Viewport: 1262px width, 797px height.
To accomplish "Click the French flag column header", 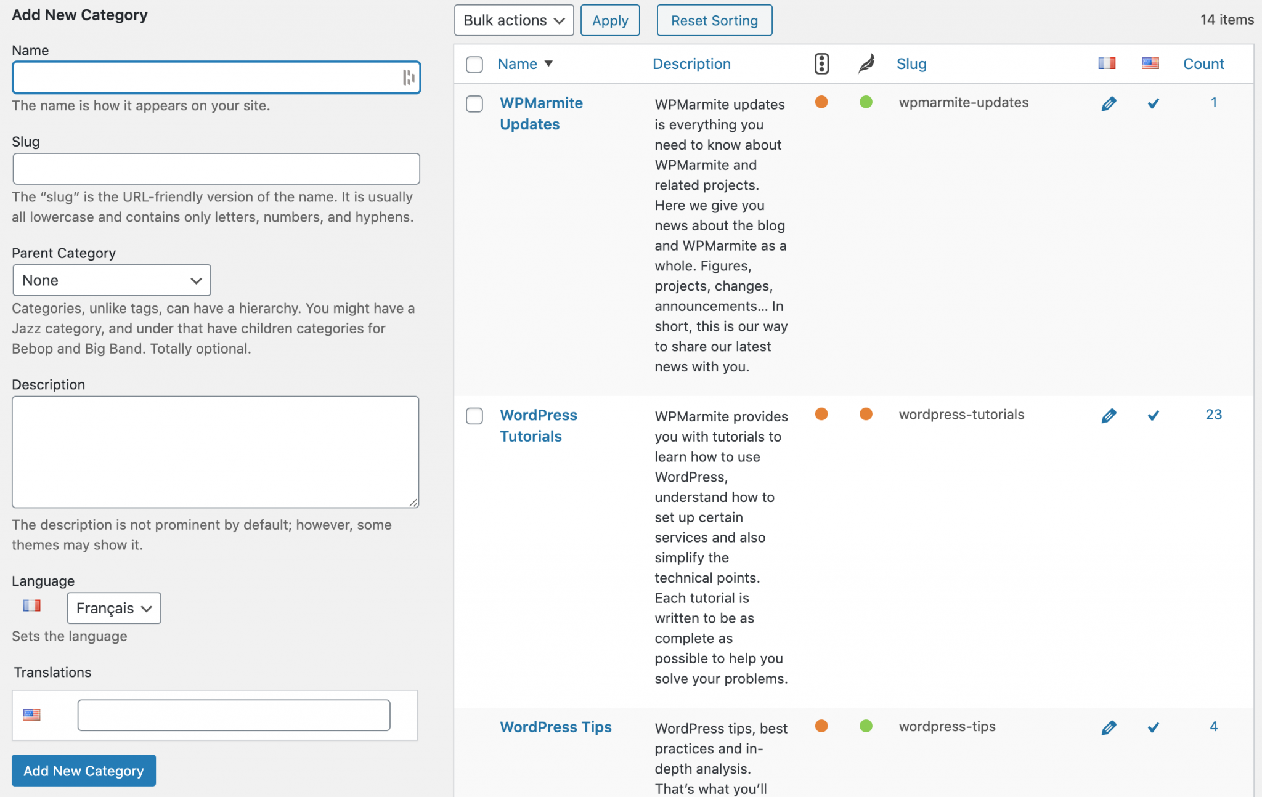I will tap(1107, 63).
